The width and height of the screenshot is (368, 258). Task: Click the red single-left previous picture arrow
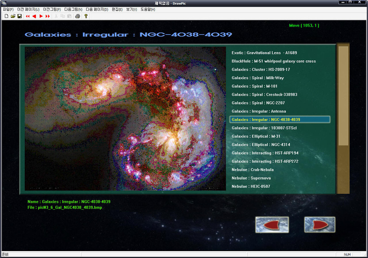(x=34, y=16)
